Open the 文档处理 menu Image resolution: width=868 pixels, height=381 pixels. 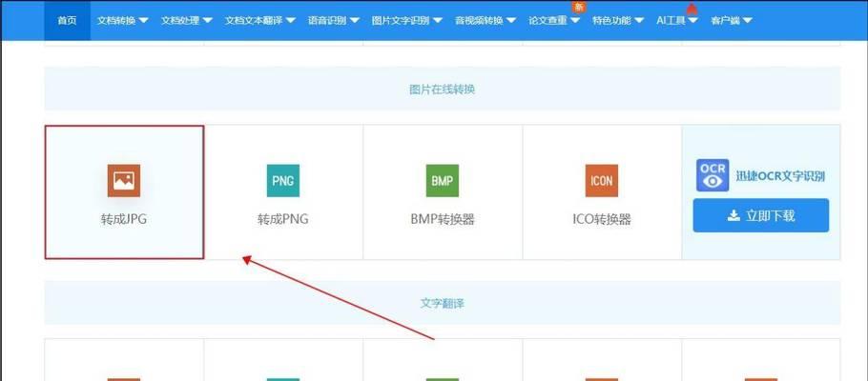pyautogui.click(x=187, y=20)
